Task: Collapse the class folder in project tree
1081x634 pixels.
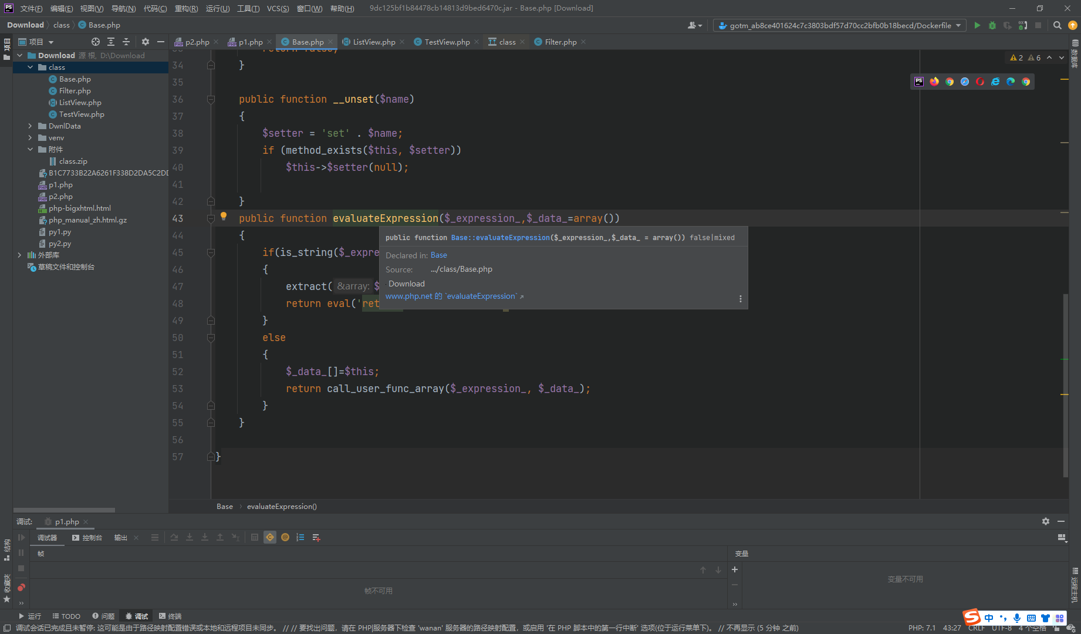Action: [x=31, y=68]
